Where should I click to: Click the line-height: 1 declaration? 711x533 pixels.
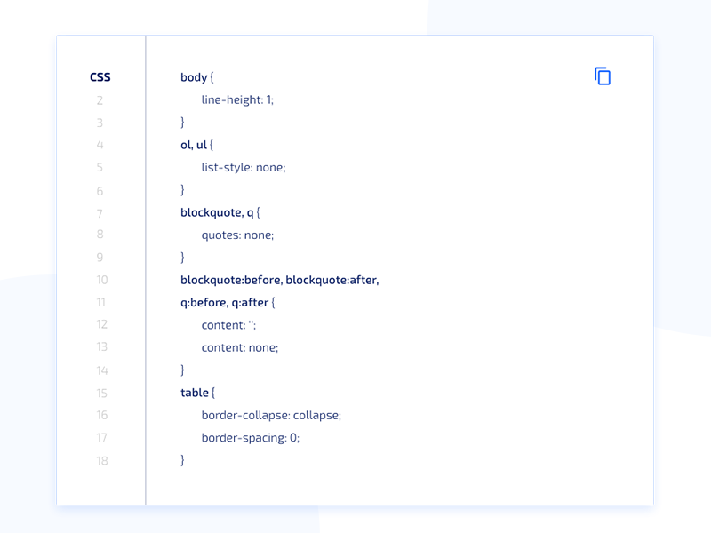click(x=236, y=99)
